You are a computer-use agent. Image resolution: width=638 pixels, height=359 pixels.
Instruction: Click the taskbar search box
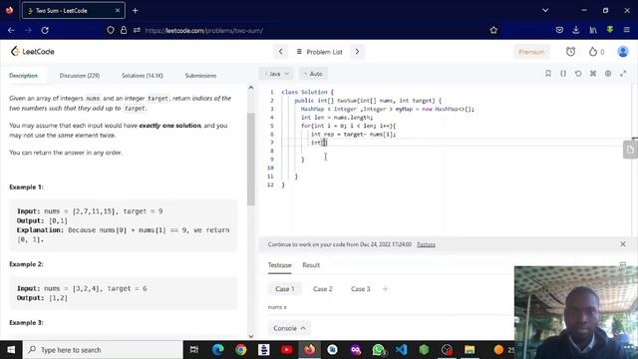(x=103, y=350)
